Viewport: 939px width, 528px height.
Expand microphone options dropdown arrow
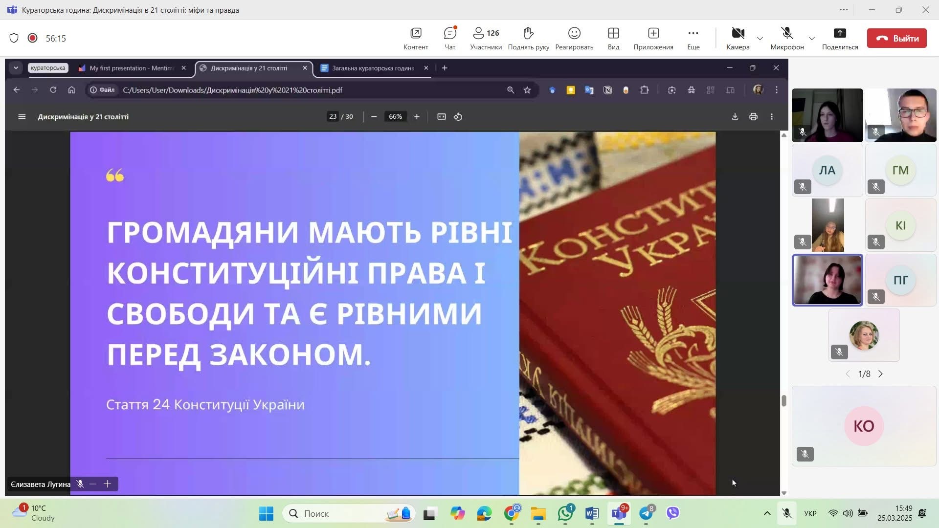pos(811,39)
